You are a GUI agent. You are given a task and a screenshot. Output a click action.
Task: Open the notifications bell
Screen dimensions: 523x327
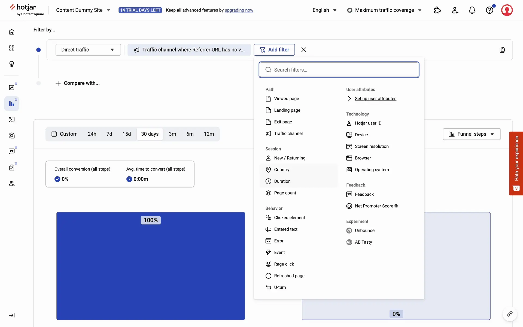(472, 10)
